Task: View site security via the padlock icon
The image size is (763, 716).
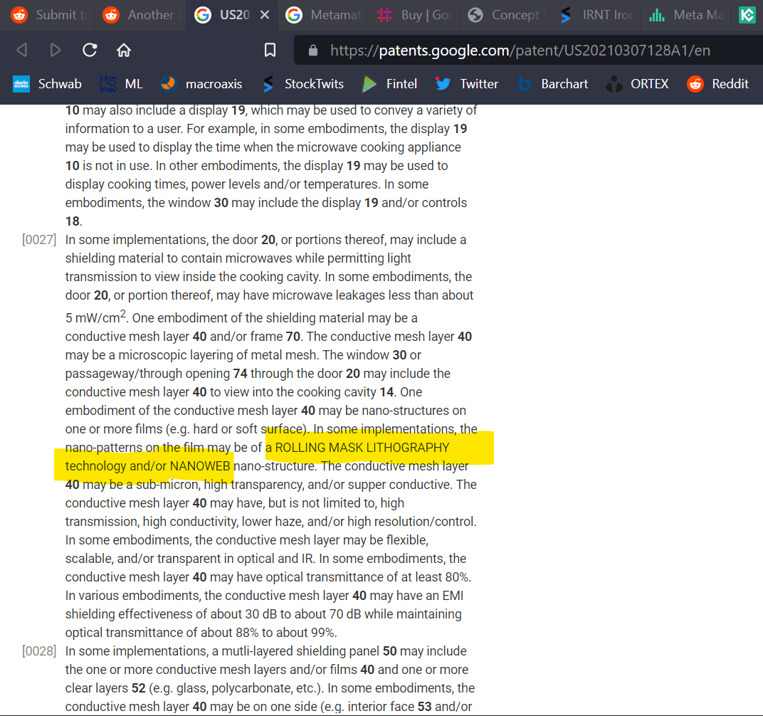Action: click(x=313, y=50)
